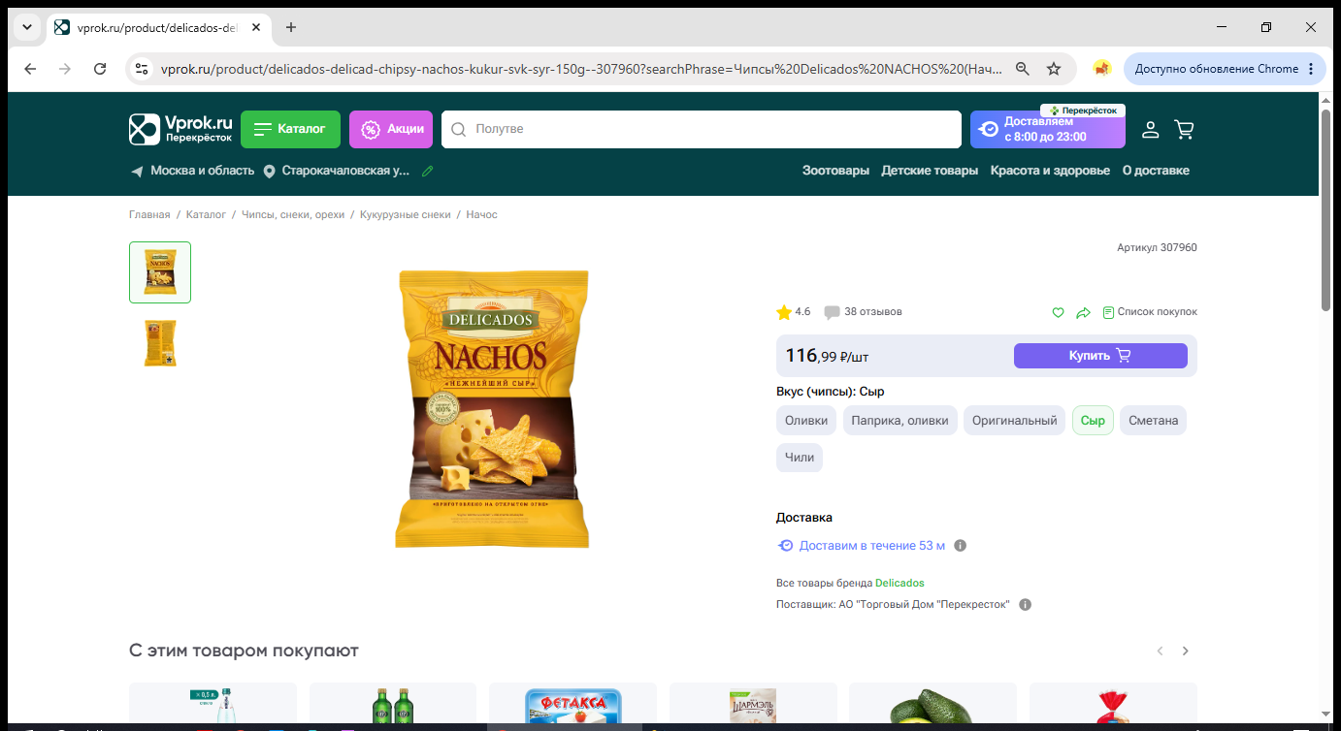Select the Оригинальный flavor option
Screen dimensions: 1341x731
pos(1015,421)
